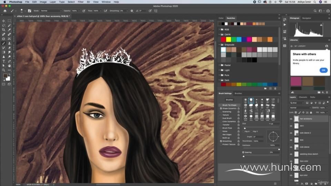Image resolution: width=331 pixels, height=186 pixels.
Task: Select the Lasso tool
Action: [x=4, y=25]
